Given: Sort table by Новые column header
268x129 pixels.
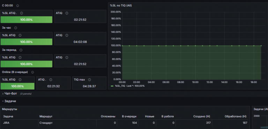Looking at the screenshot, I should [150, 116].
